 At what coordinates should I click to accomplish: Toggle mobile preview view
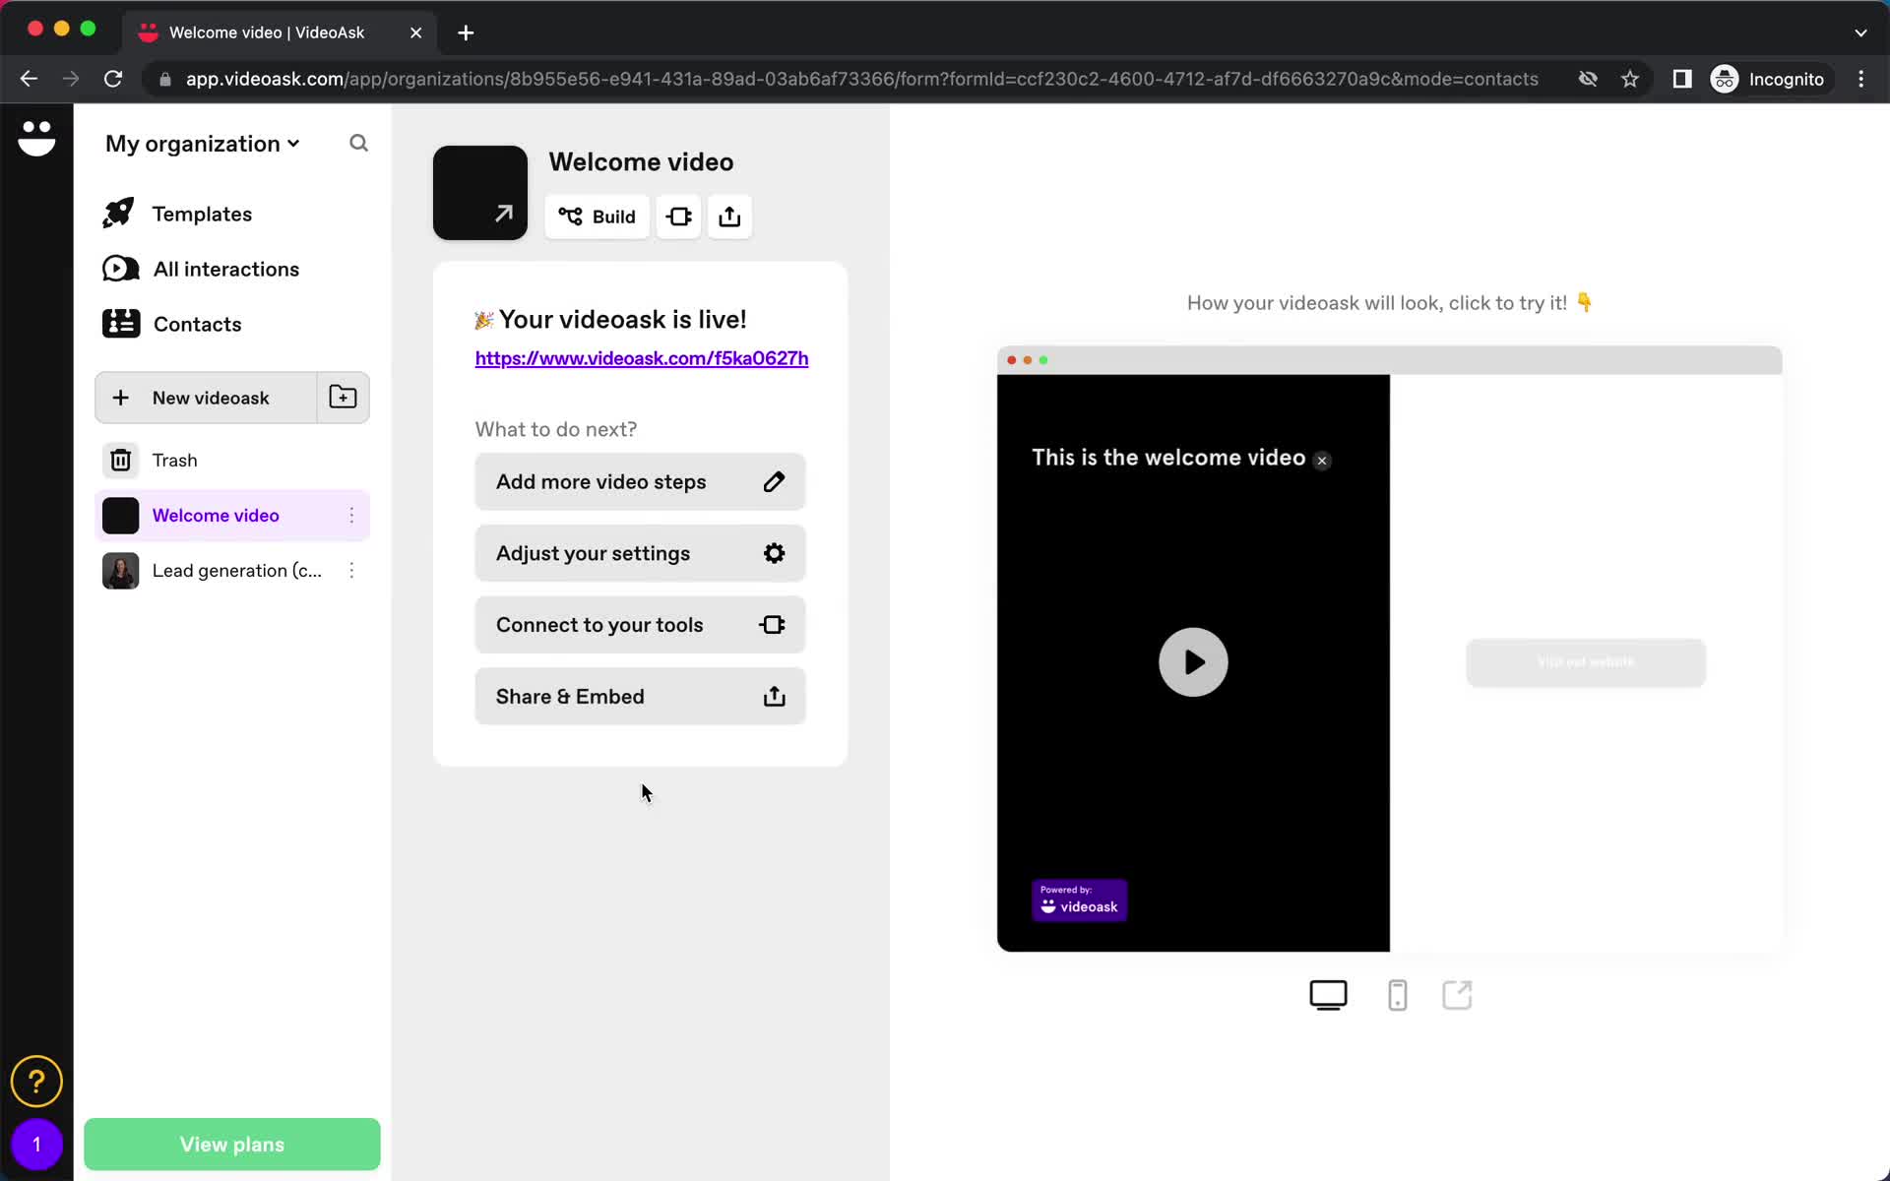(x=1396, y=995)
